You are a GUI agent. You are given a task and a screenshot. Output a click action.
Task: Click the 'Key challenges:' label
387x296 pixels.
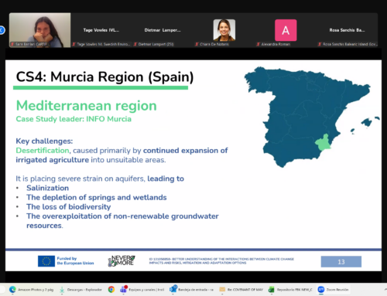44,141
